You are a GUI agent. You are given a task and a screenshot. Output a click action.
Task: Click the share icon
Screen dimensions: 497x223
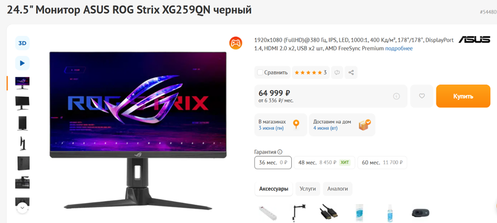(351, 72)
